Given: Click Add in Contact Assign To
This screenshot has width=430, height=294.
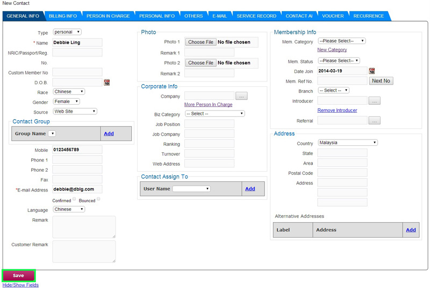Looking at the screenshot, I should point(250,189).
